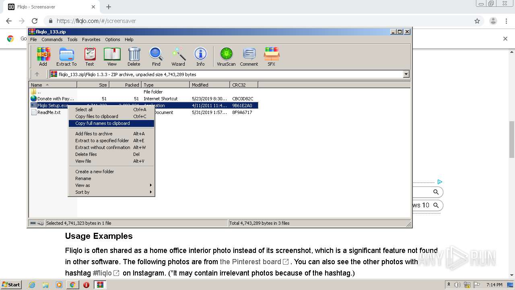Sort by the Size column header
The width and height of the screenshot is (515, 290).
[x=93, y=85]
